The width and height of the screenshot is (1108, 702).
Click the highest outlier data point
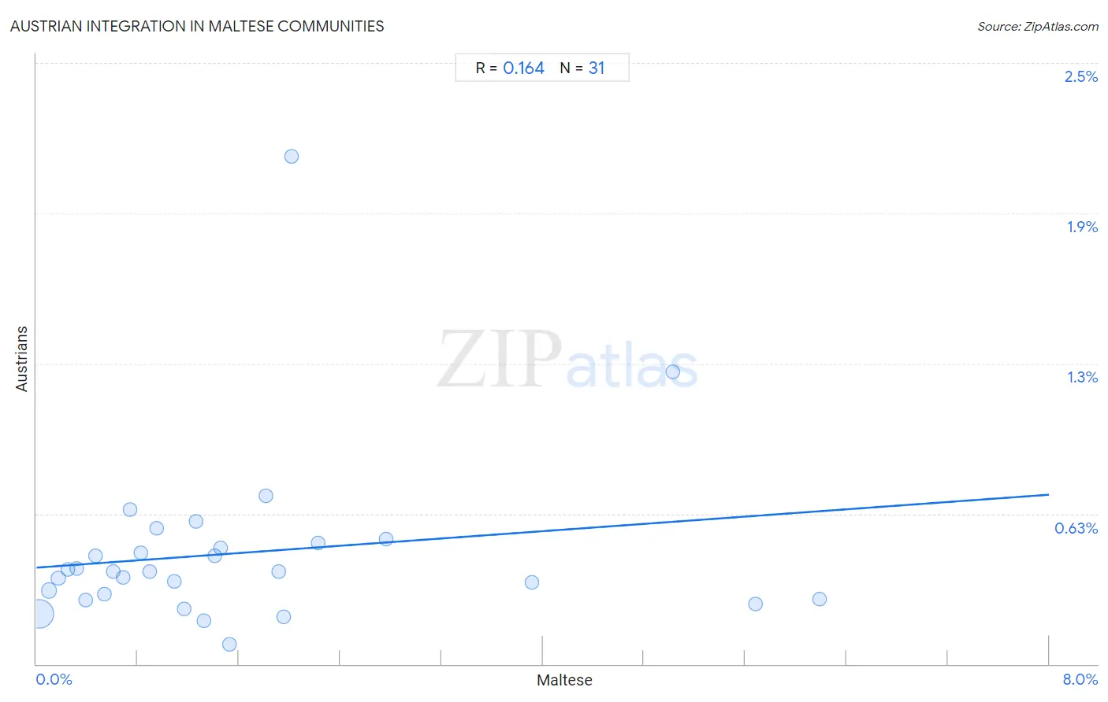pyautogui.click(x=292, y=157)
